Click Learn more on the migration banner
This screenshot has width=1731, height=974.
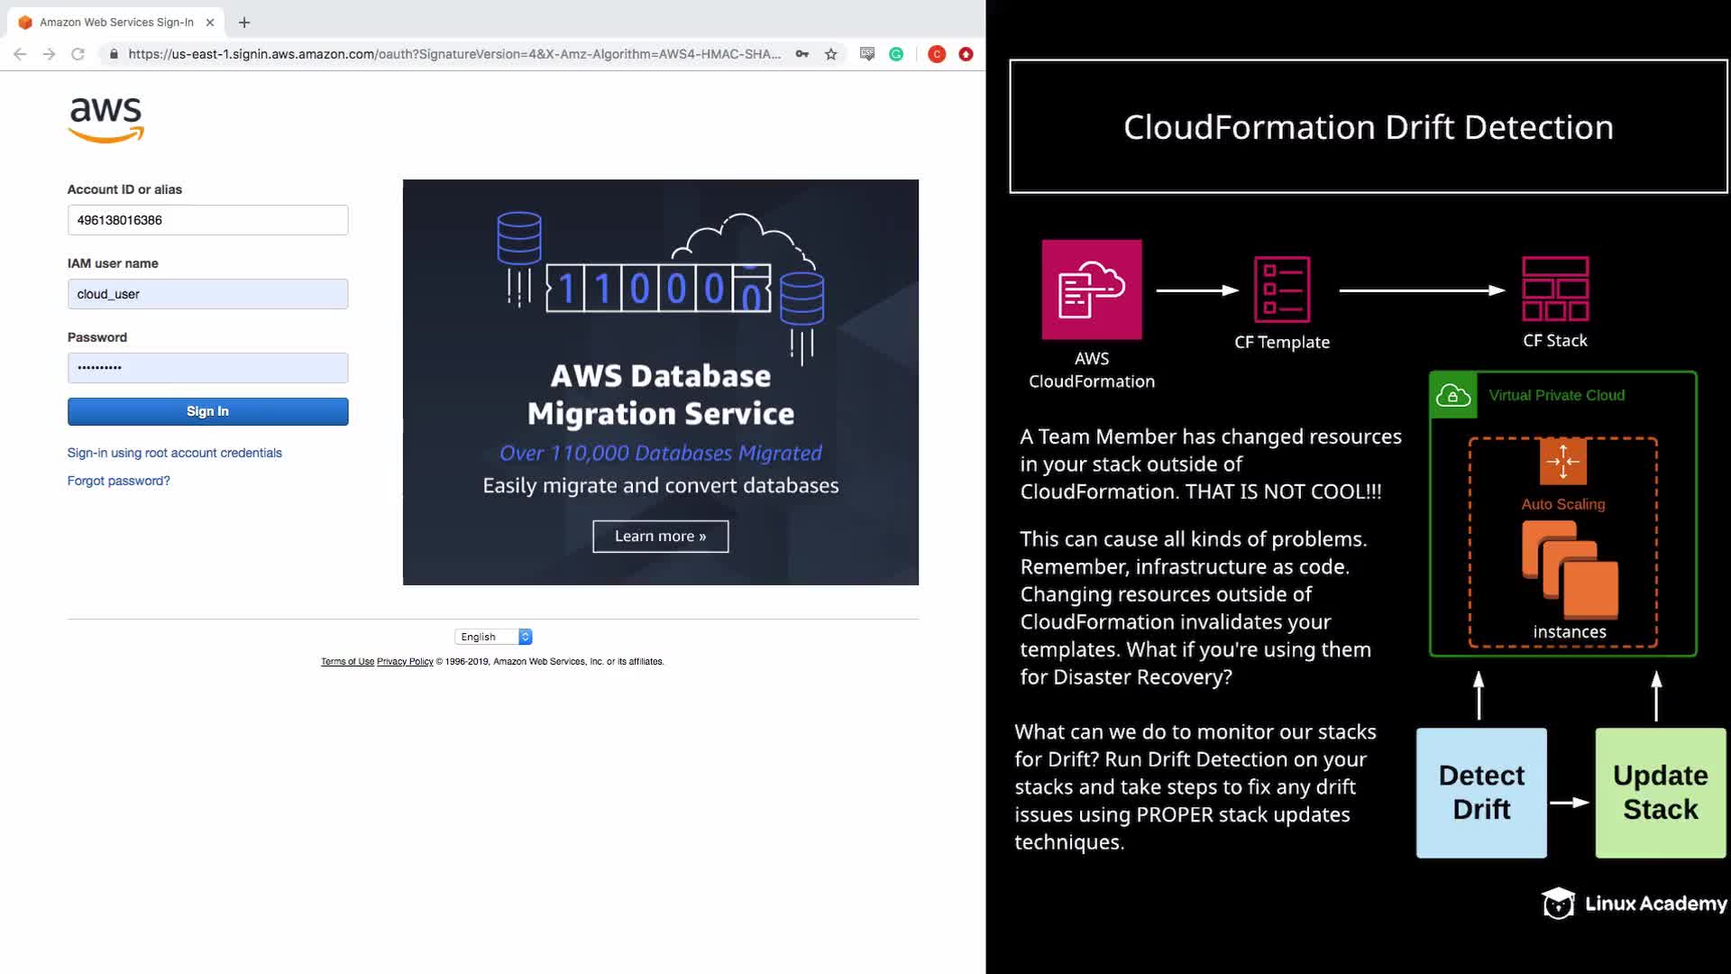point(660,536)
